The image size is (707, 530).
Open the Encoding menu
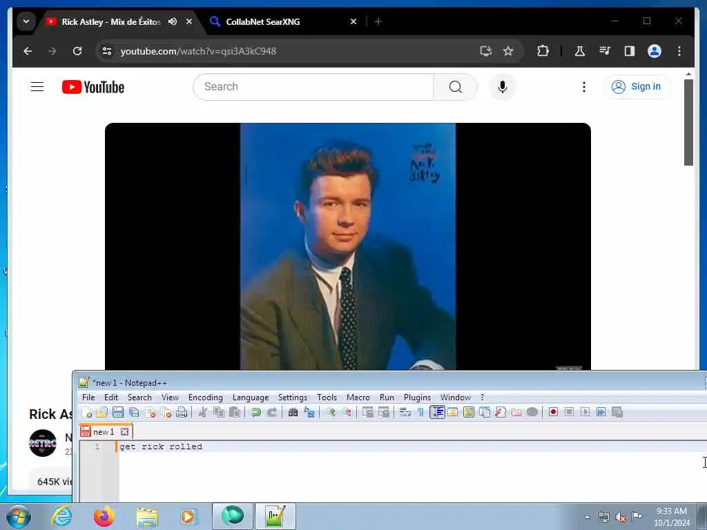point(206,397)
